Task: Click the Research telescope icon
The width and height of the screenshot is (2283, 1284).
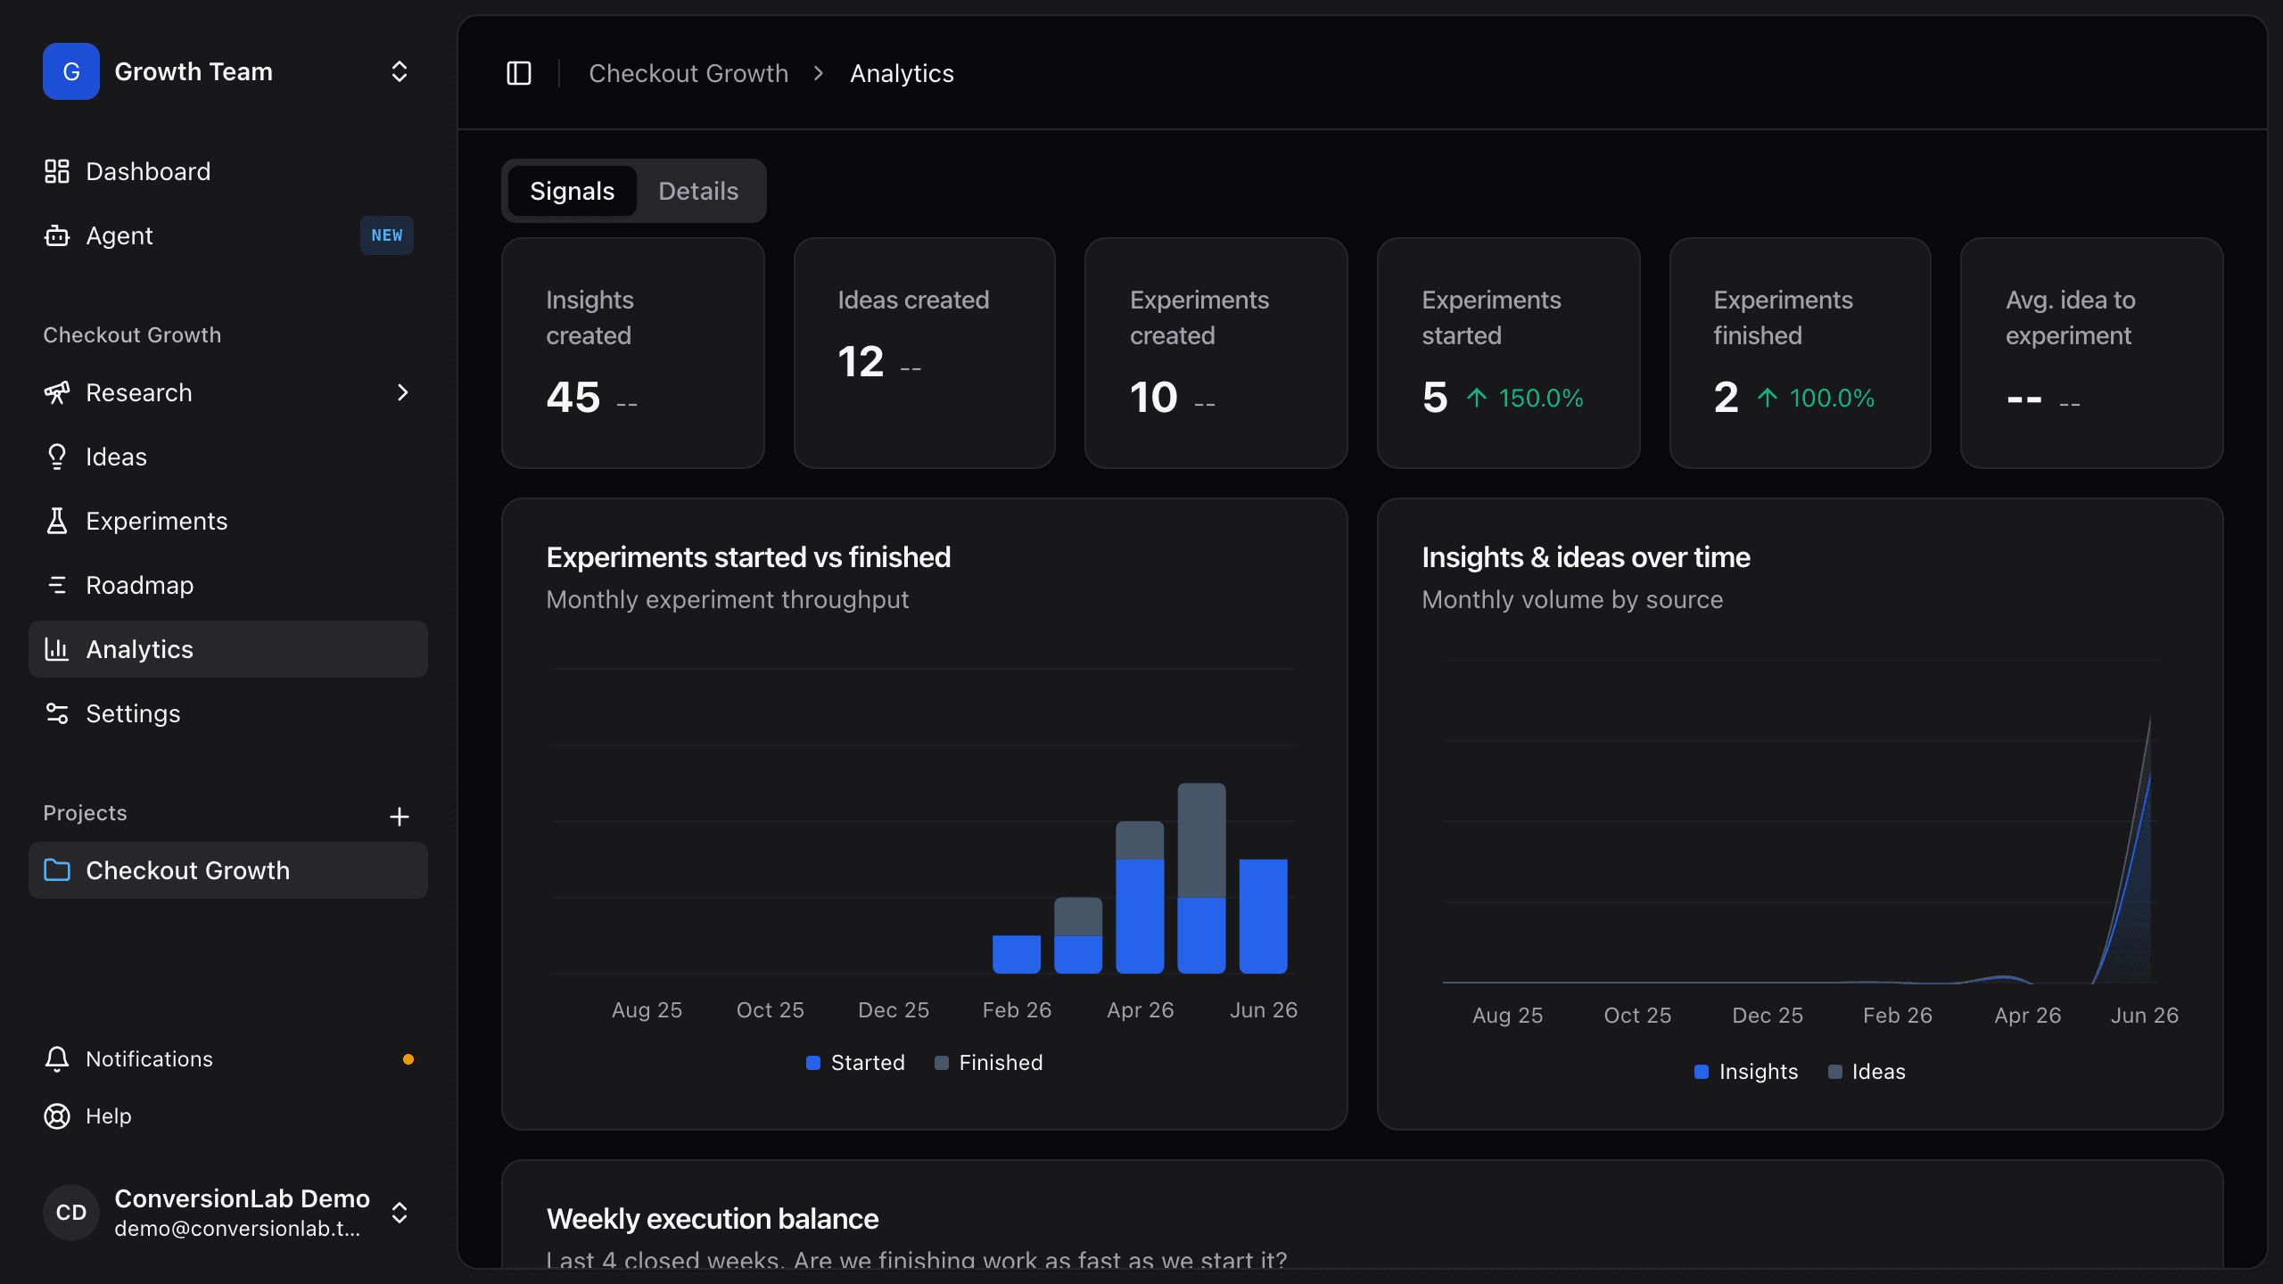Action: click(57, 392)
